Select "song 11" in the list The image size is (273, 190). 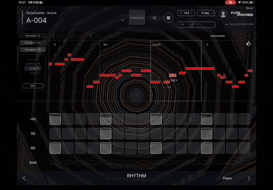coord(33,68)
